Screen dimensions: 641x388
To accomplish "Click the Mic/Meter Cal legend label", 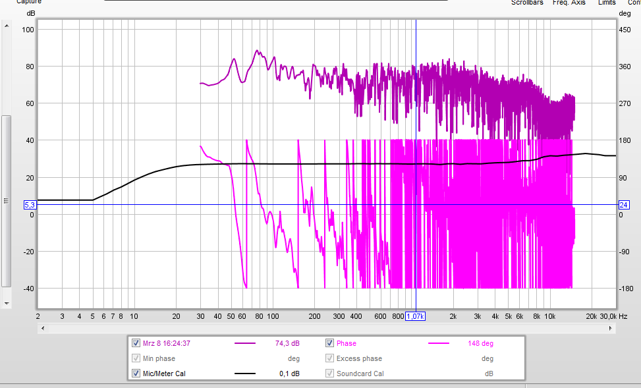I will click(164, 374).
